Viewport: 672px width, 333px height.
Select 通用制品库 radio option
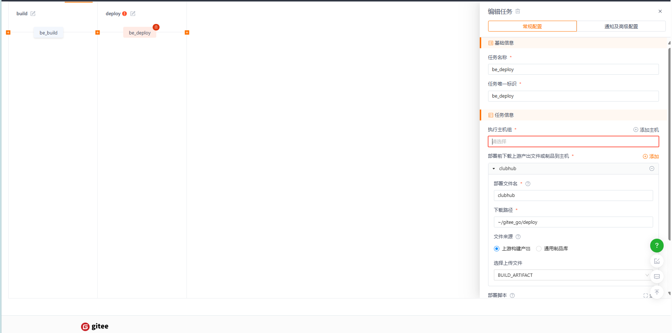pyautogui.click(x=539, y=248)
